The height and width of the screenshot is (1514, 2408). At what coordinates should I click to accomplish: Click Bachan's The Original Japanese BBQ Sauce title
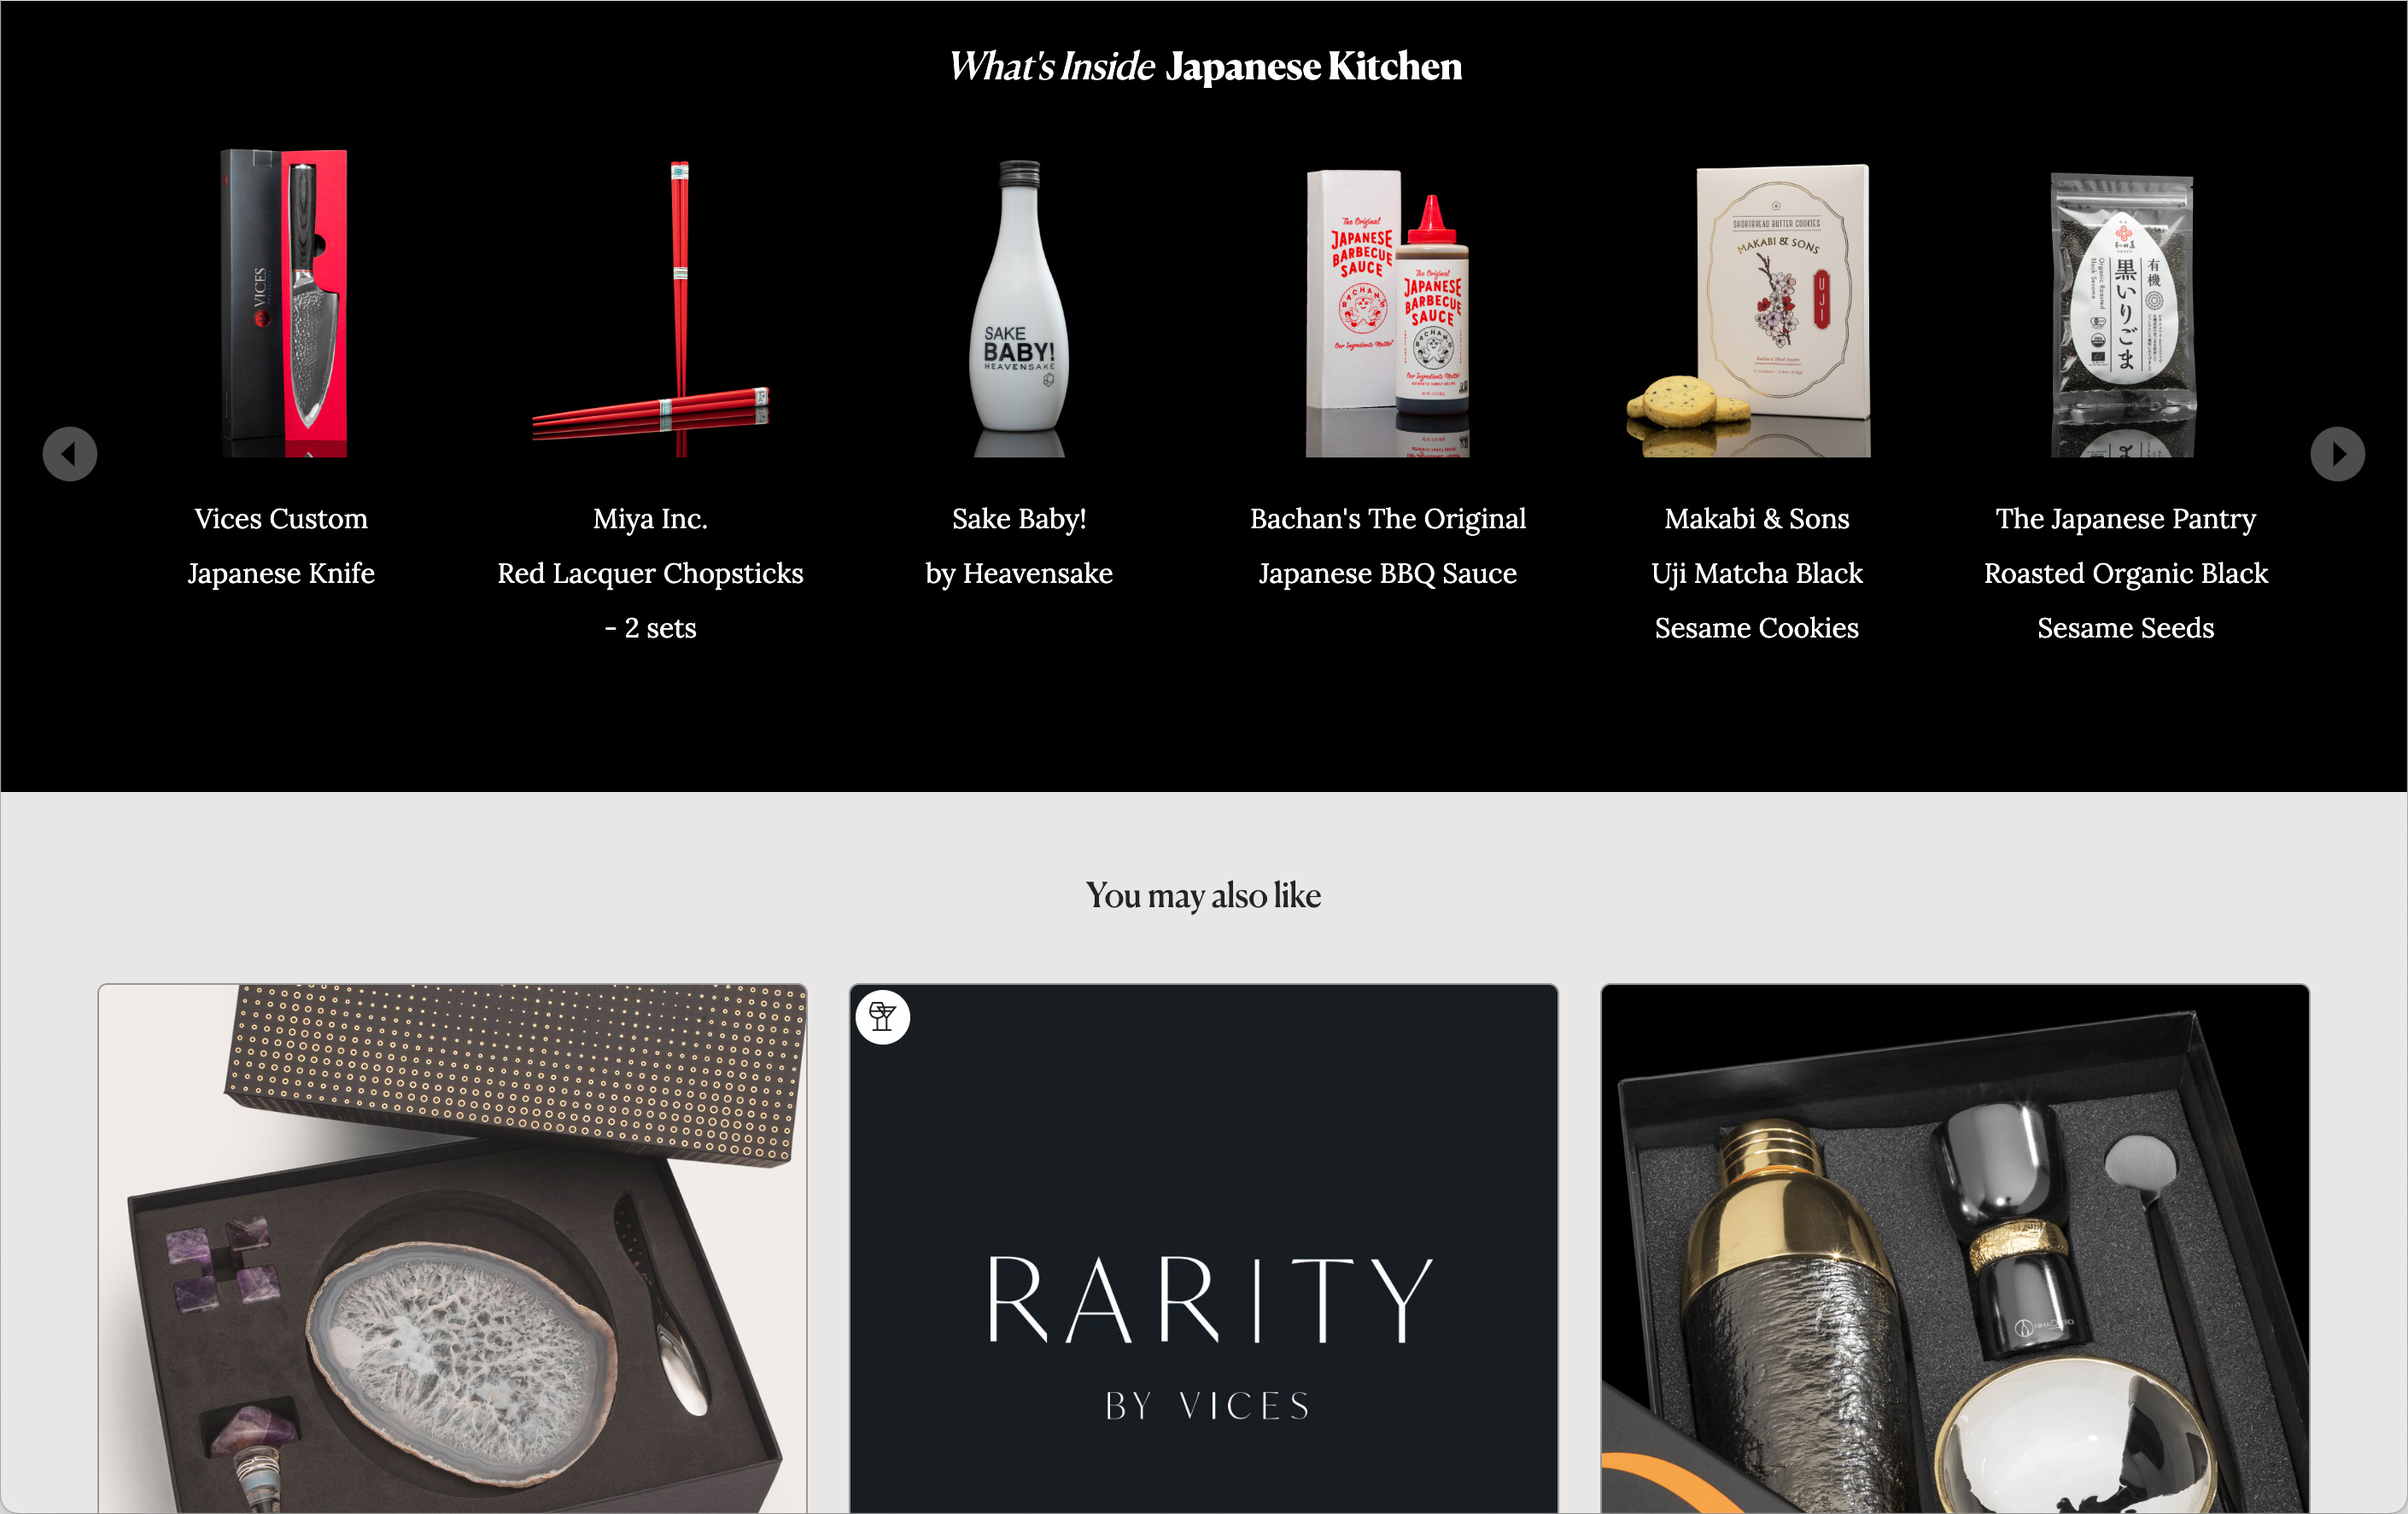(x=1388, y=545)
